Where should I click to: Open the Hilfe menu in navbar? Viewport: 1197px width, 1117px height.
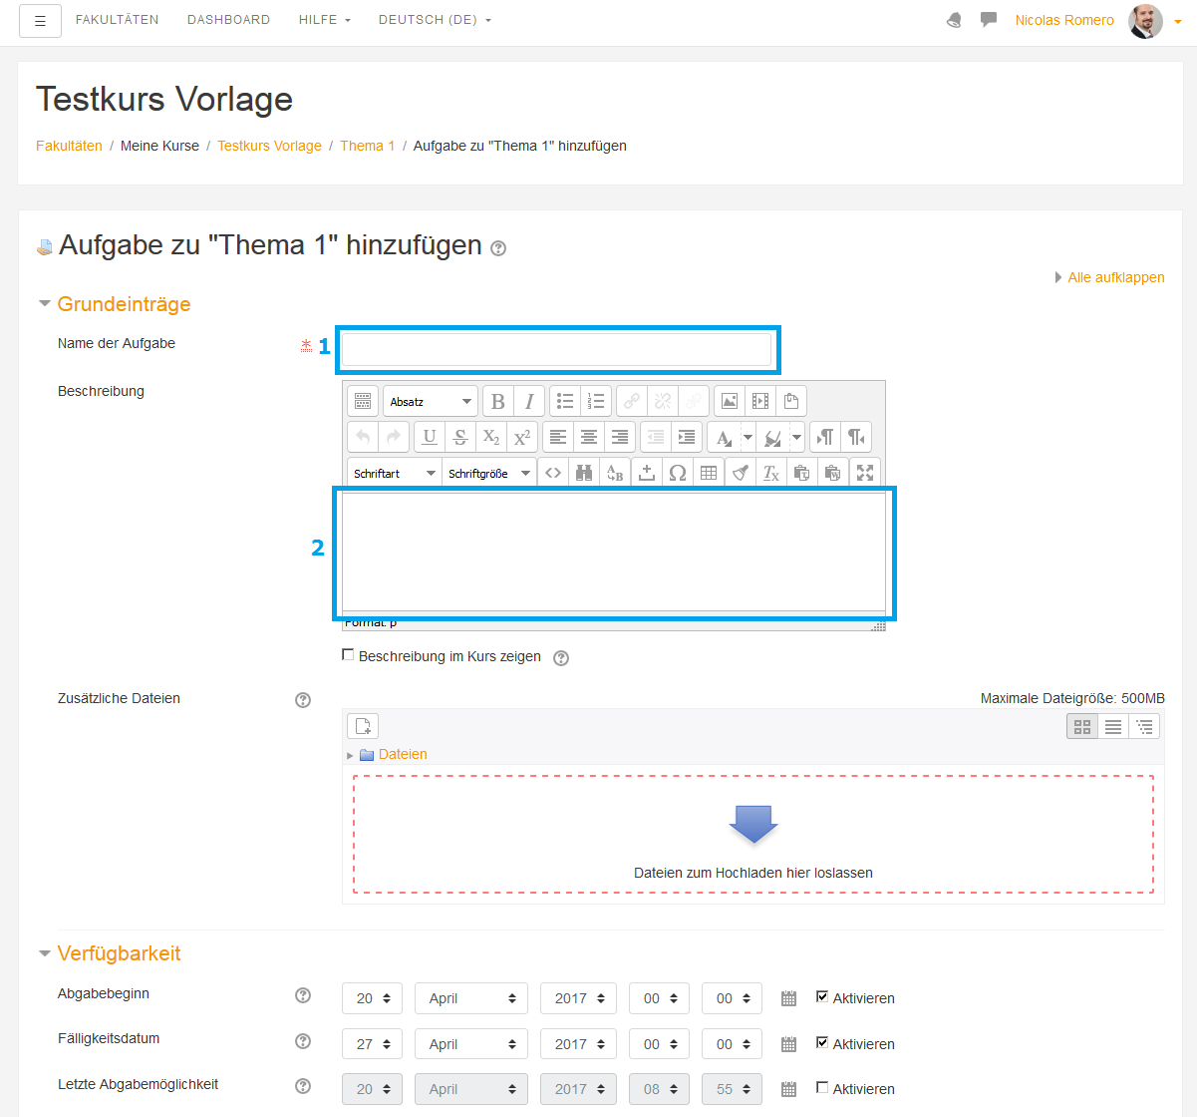[x=324, y=20]
